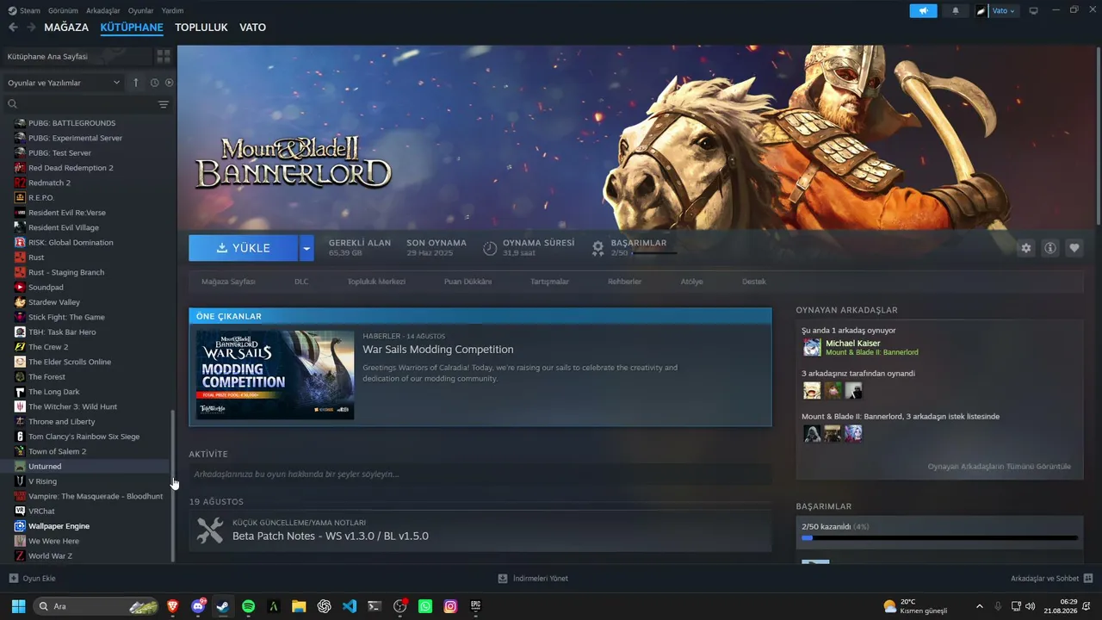Open the wrench icon beside Beta Patch Notes
Image resolution: width=1102 pixels, height=620 pixels.
210,530
